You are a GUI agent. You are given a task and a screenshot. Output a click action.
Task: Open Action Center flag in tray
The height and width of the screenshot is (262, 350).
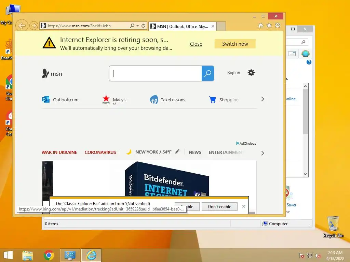pyautogui.click(x=301, y=256)
